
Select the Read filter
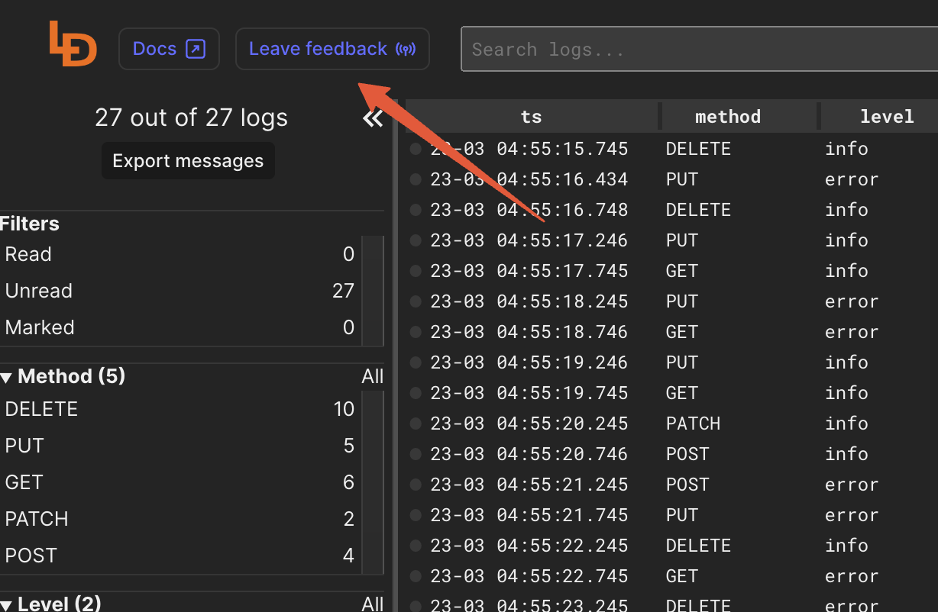pyautogui.click(x=28, y=255)
